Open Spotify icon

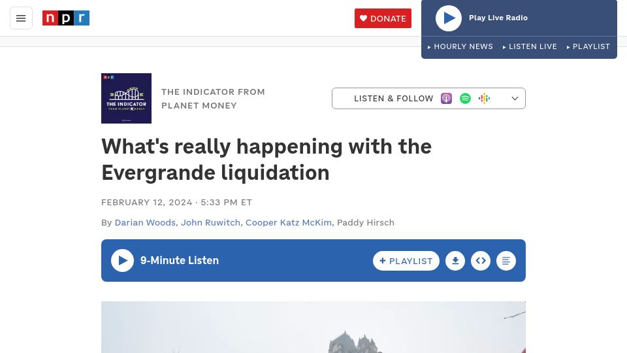(465, 99)
